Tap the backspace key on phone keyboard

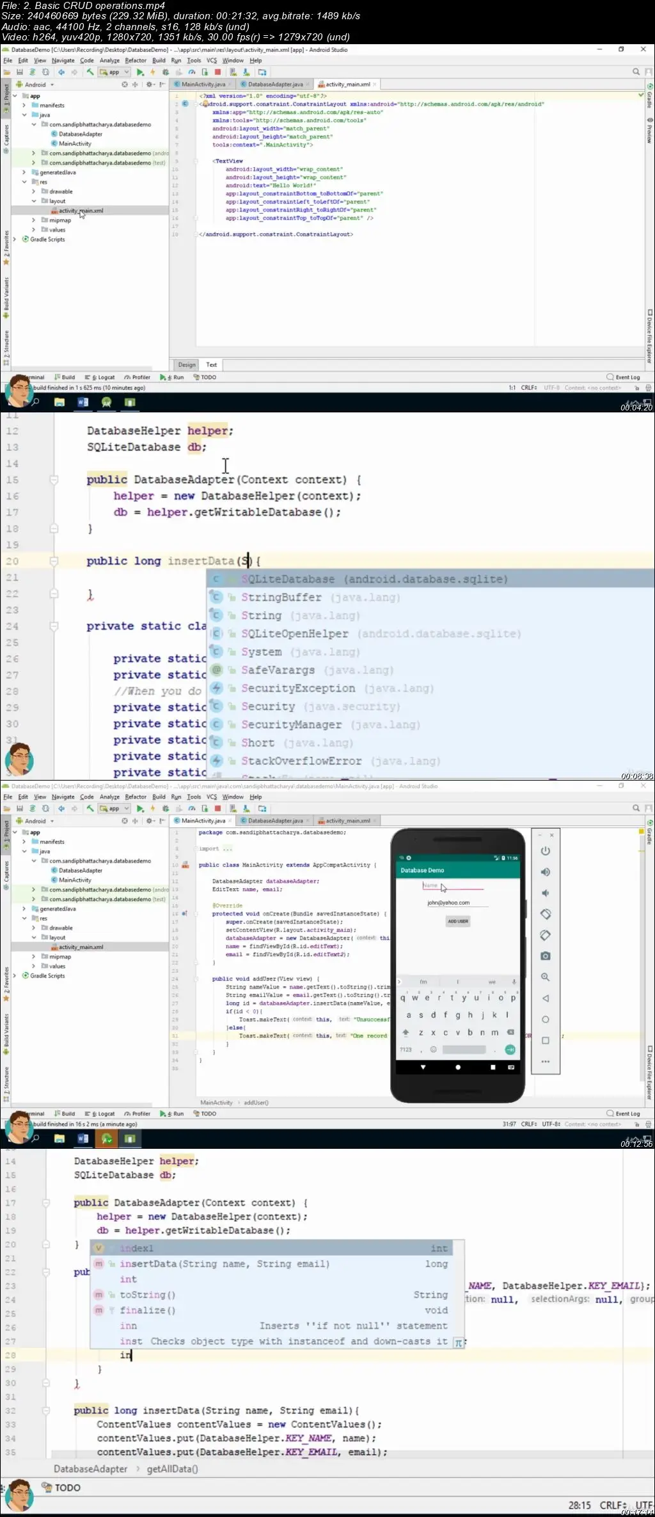510,1032
